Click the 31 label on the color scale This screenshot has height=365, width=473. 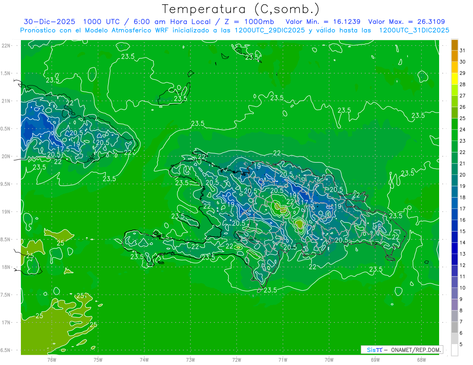(x=462, y=50)
